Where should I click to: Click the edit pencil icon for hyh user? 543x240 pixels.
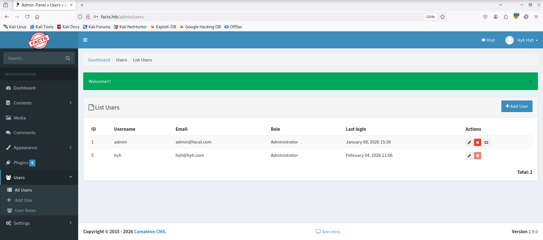pyautogui.click(x=469, y=156)
